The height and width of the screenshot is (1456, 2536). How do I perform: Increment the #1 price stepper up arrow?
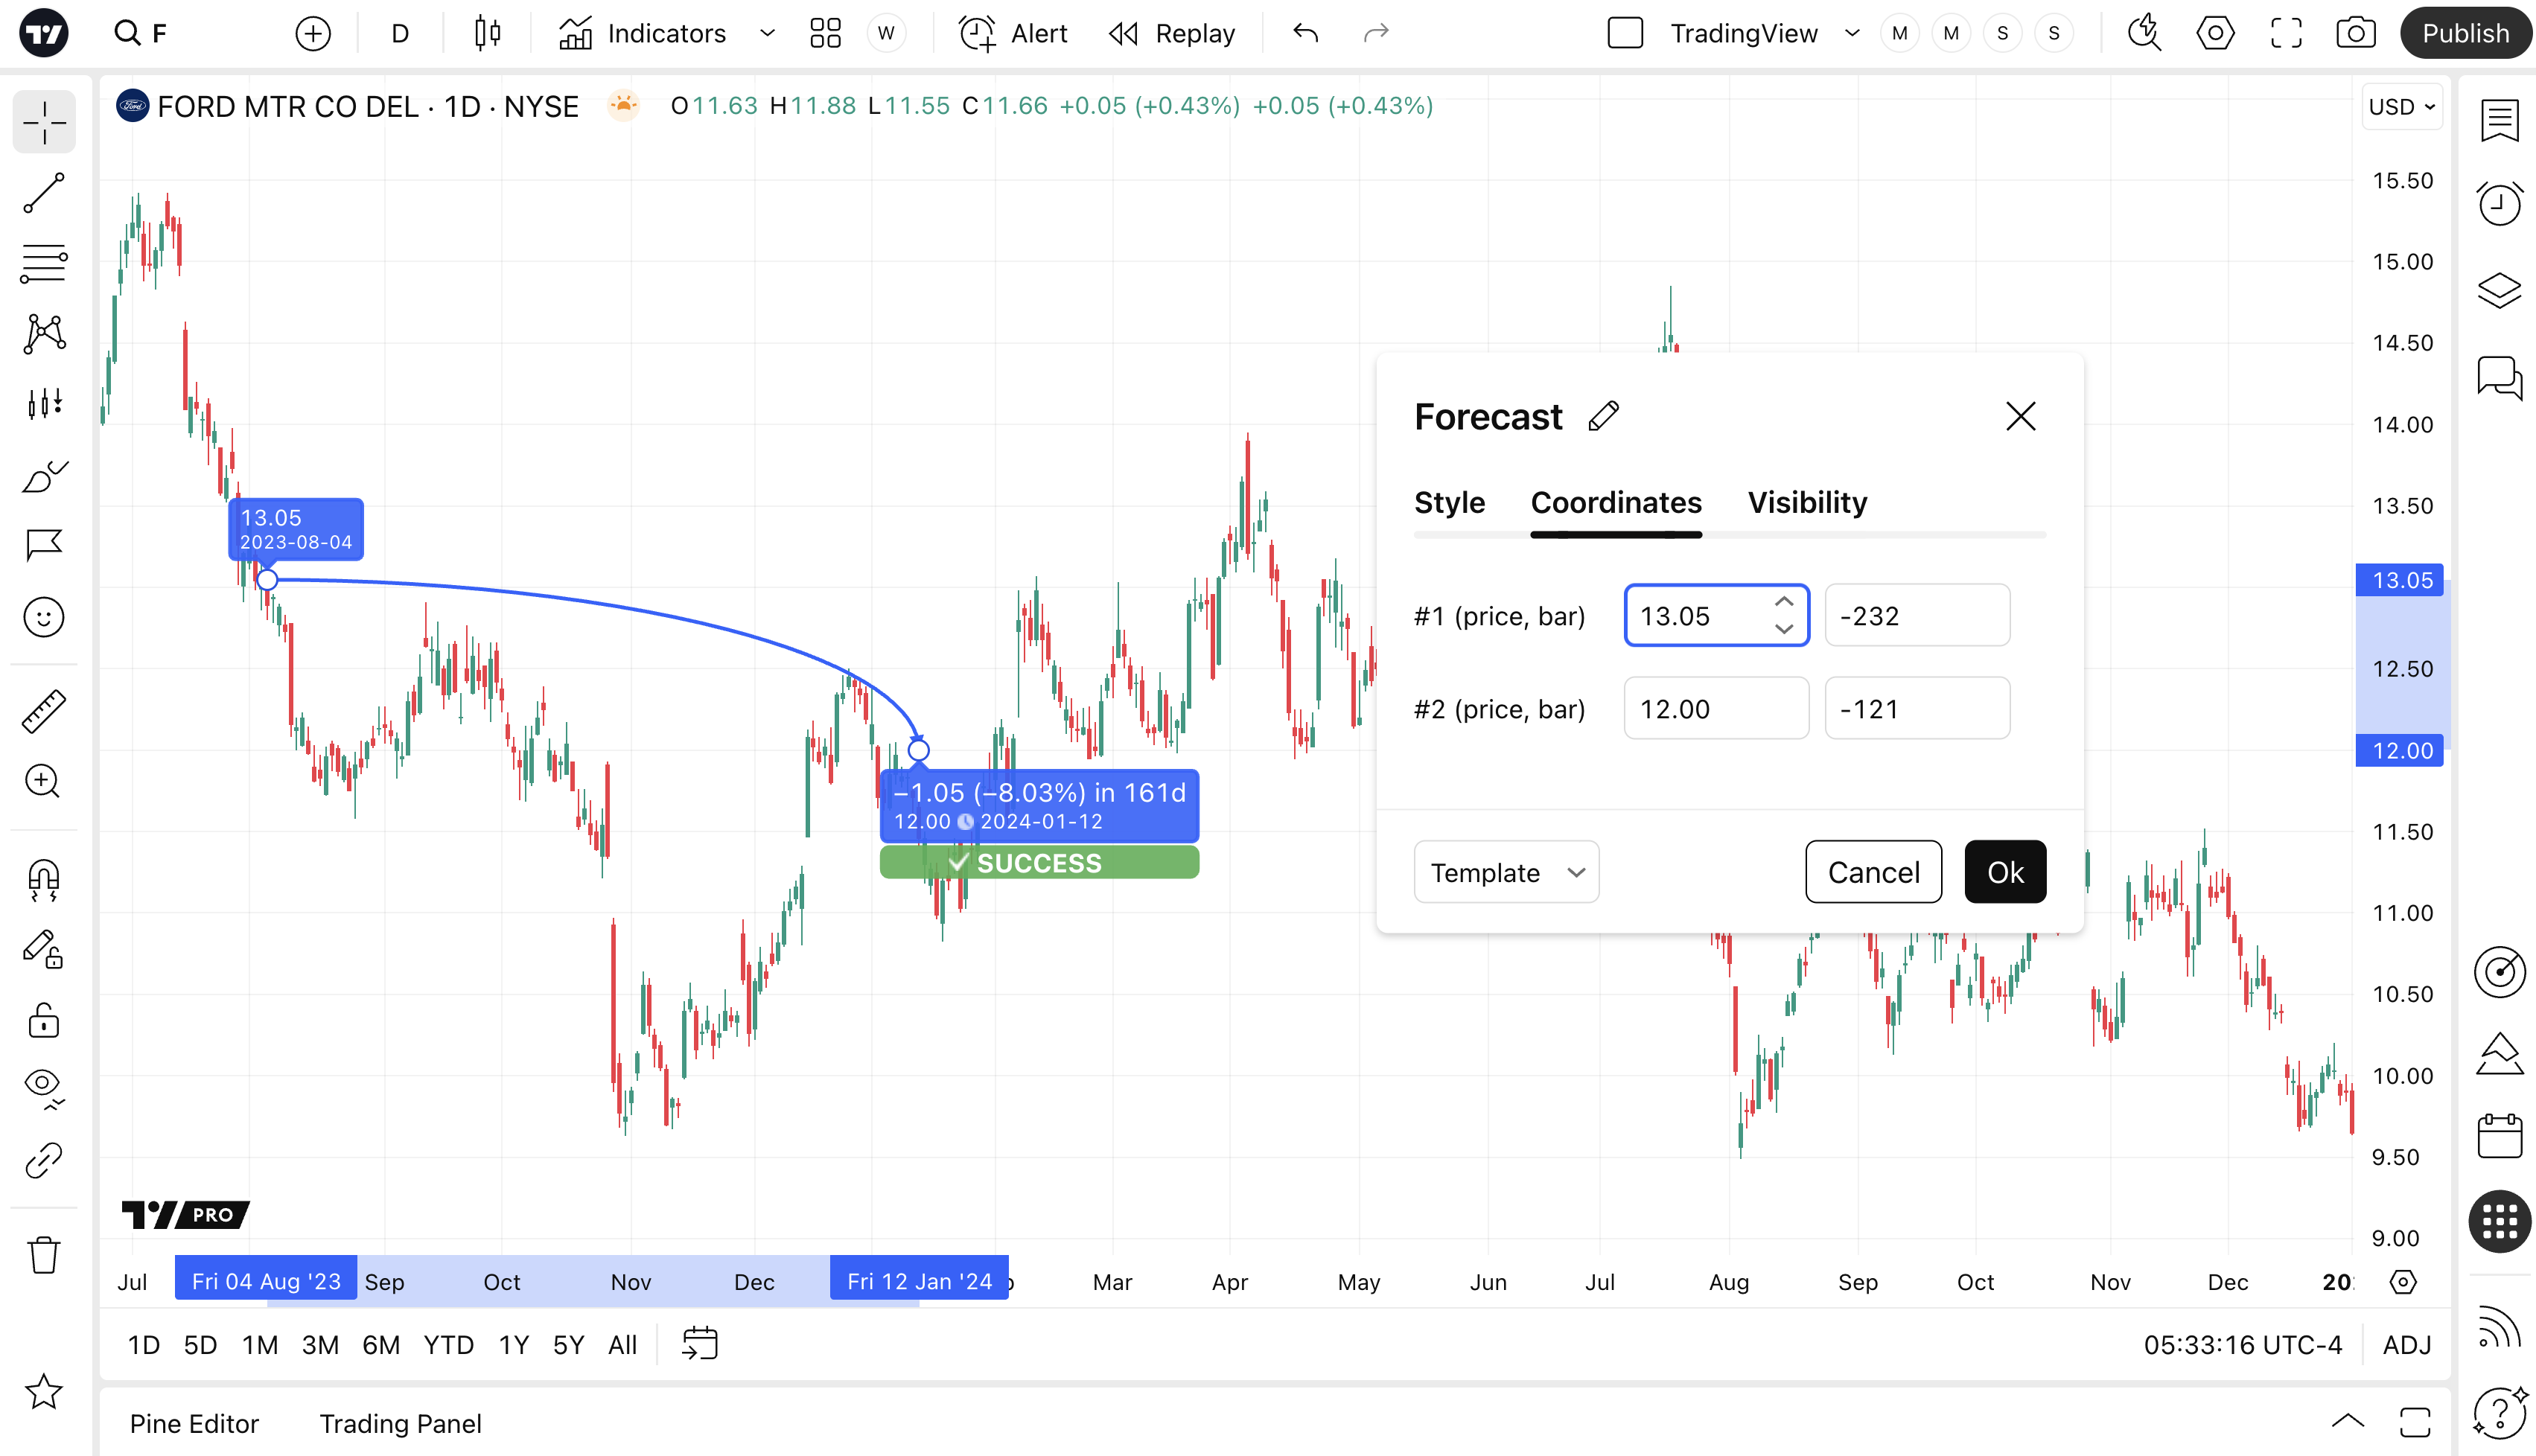pos(1784,602)
